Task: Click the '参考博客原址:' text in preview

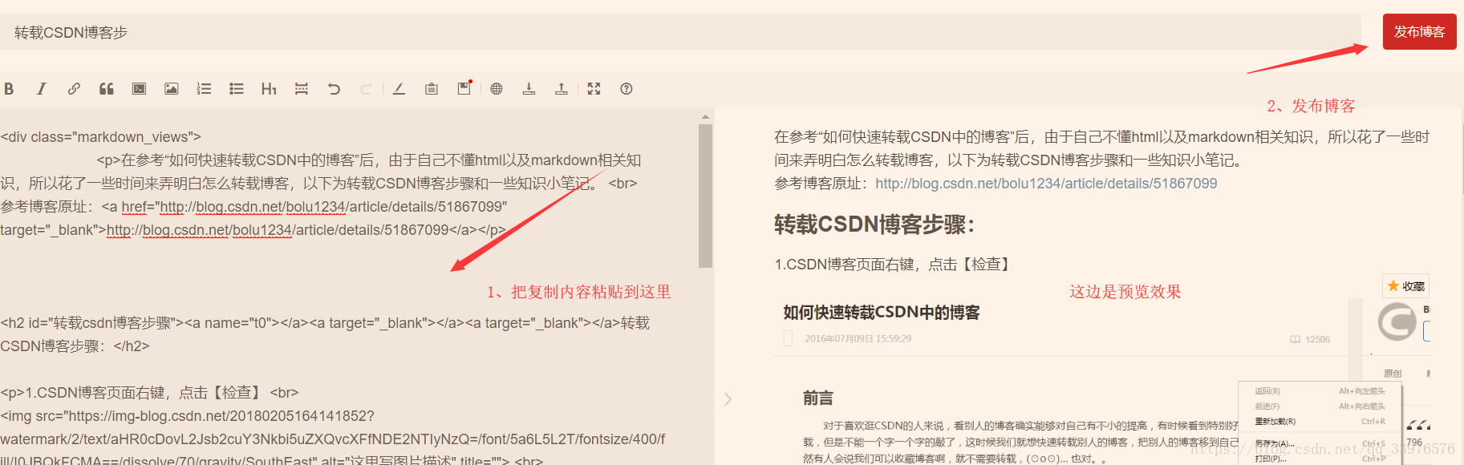Action: click(821, 184)
